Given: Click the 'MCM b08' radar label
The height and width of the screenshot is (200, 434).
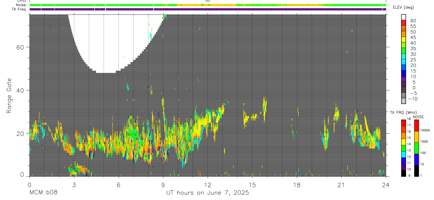Looking at the screenshot, I should point(43,193).
